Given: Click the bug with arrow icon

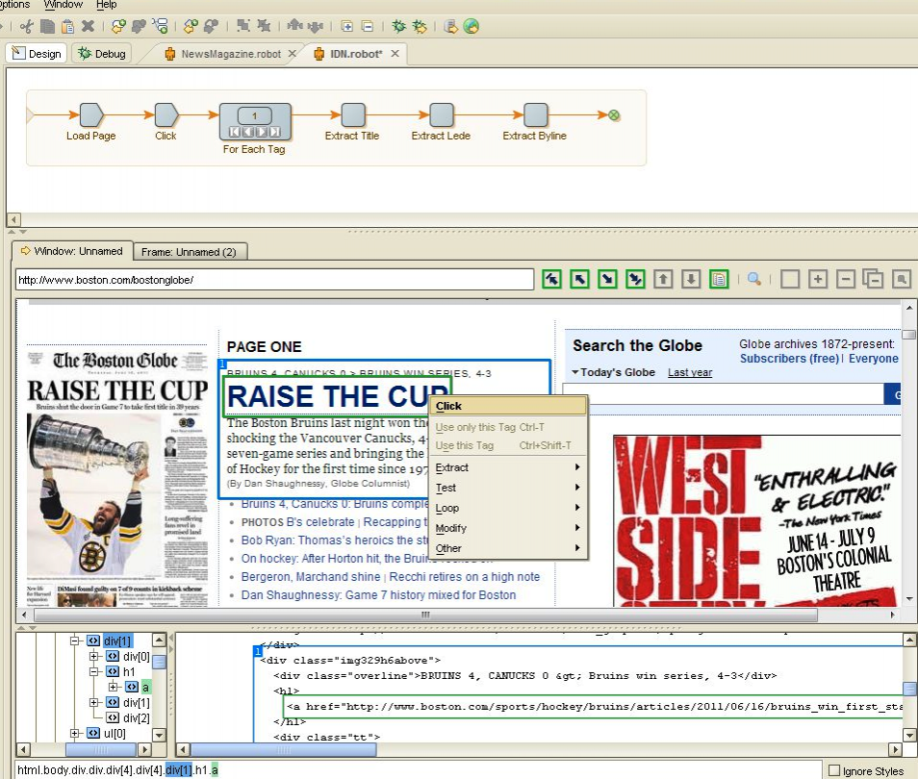Looking at the screenshot, I should [420, 26].
